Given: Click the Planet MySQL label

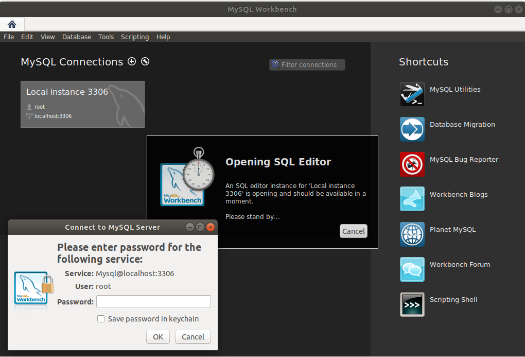Looking at the screenshot, I should pos(452,230).
